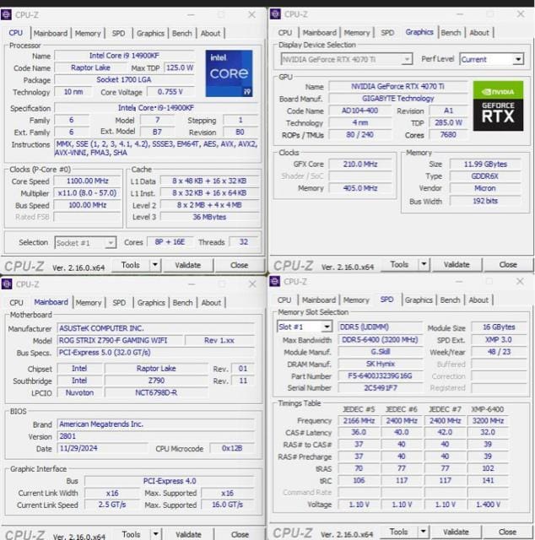Click Board Manuf. value GIGABYTE Technology

[x=398, y=99]
